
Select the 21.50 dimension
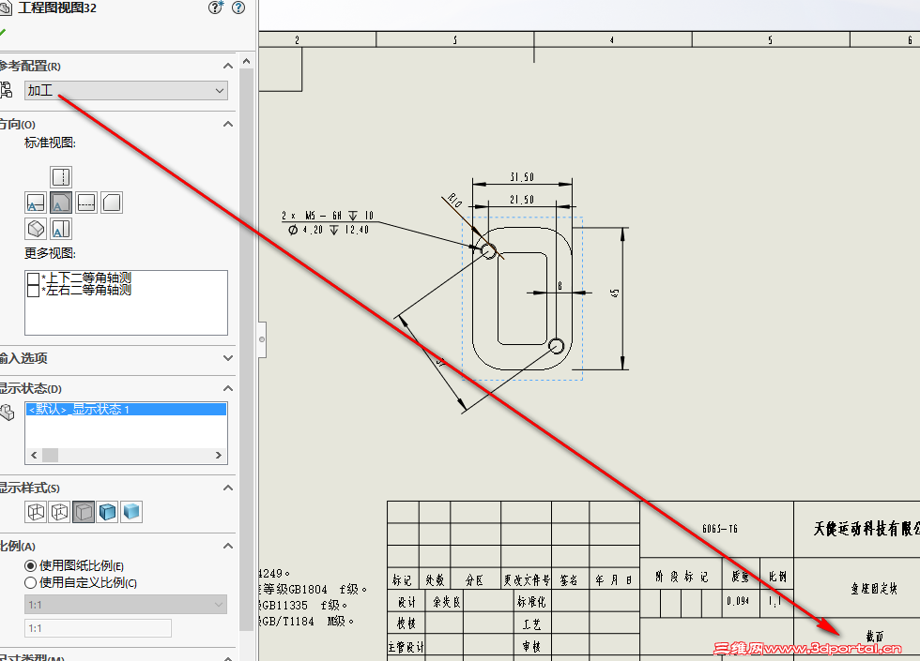[x=522, y=200]
